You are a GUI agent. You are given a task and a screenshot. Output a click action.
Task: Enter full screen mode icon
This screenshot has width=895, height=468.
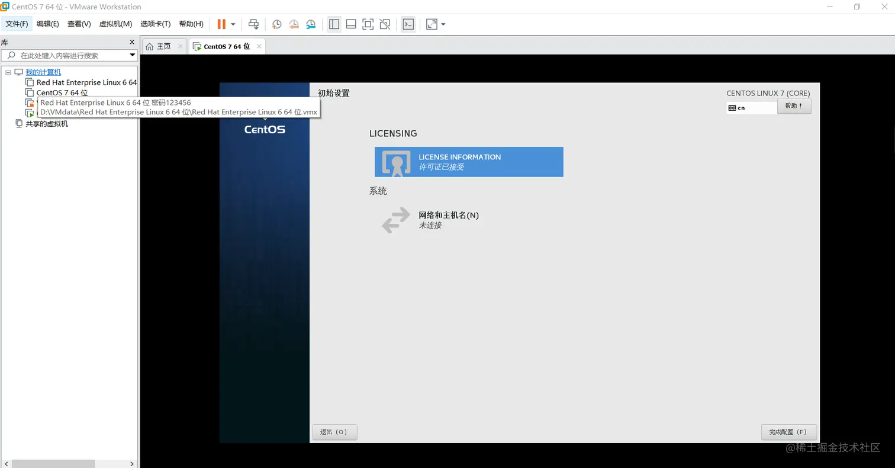[x=368, y=24]
